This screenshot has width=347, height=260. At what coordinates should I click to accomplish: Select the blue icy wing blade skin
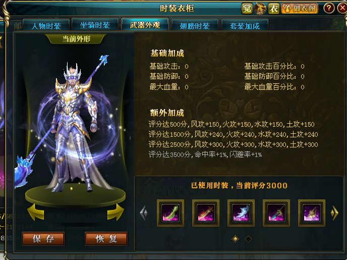tap(241, 213)
